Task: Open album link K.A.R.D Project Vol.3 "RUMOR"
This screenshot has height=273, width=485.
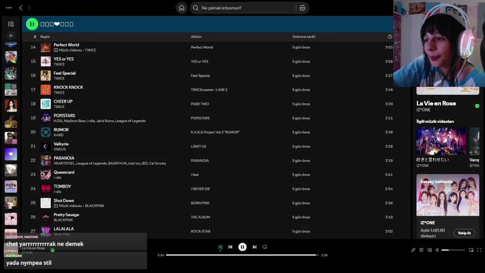Action: 215,132
